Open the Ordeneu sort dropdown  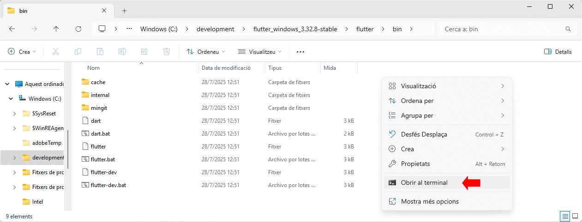click(x=206, y=52)
